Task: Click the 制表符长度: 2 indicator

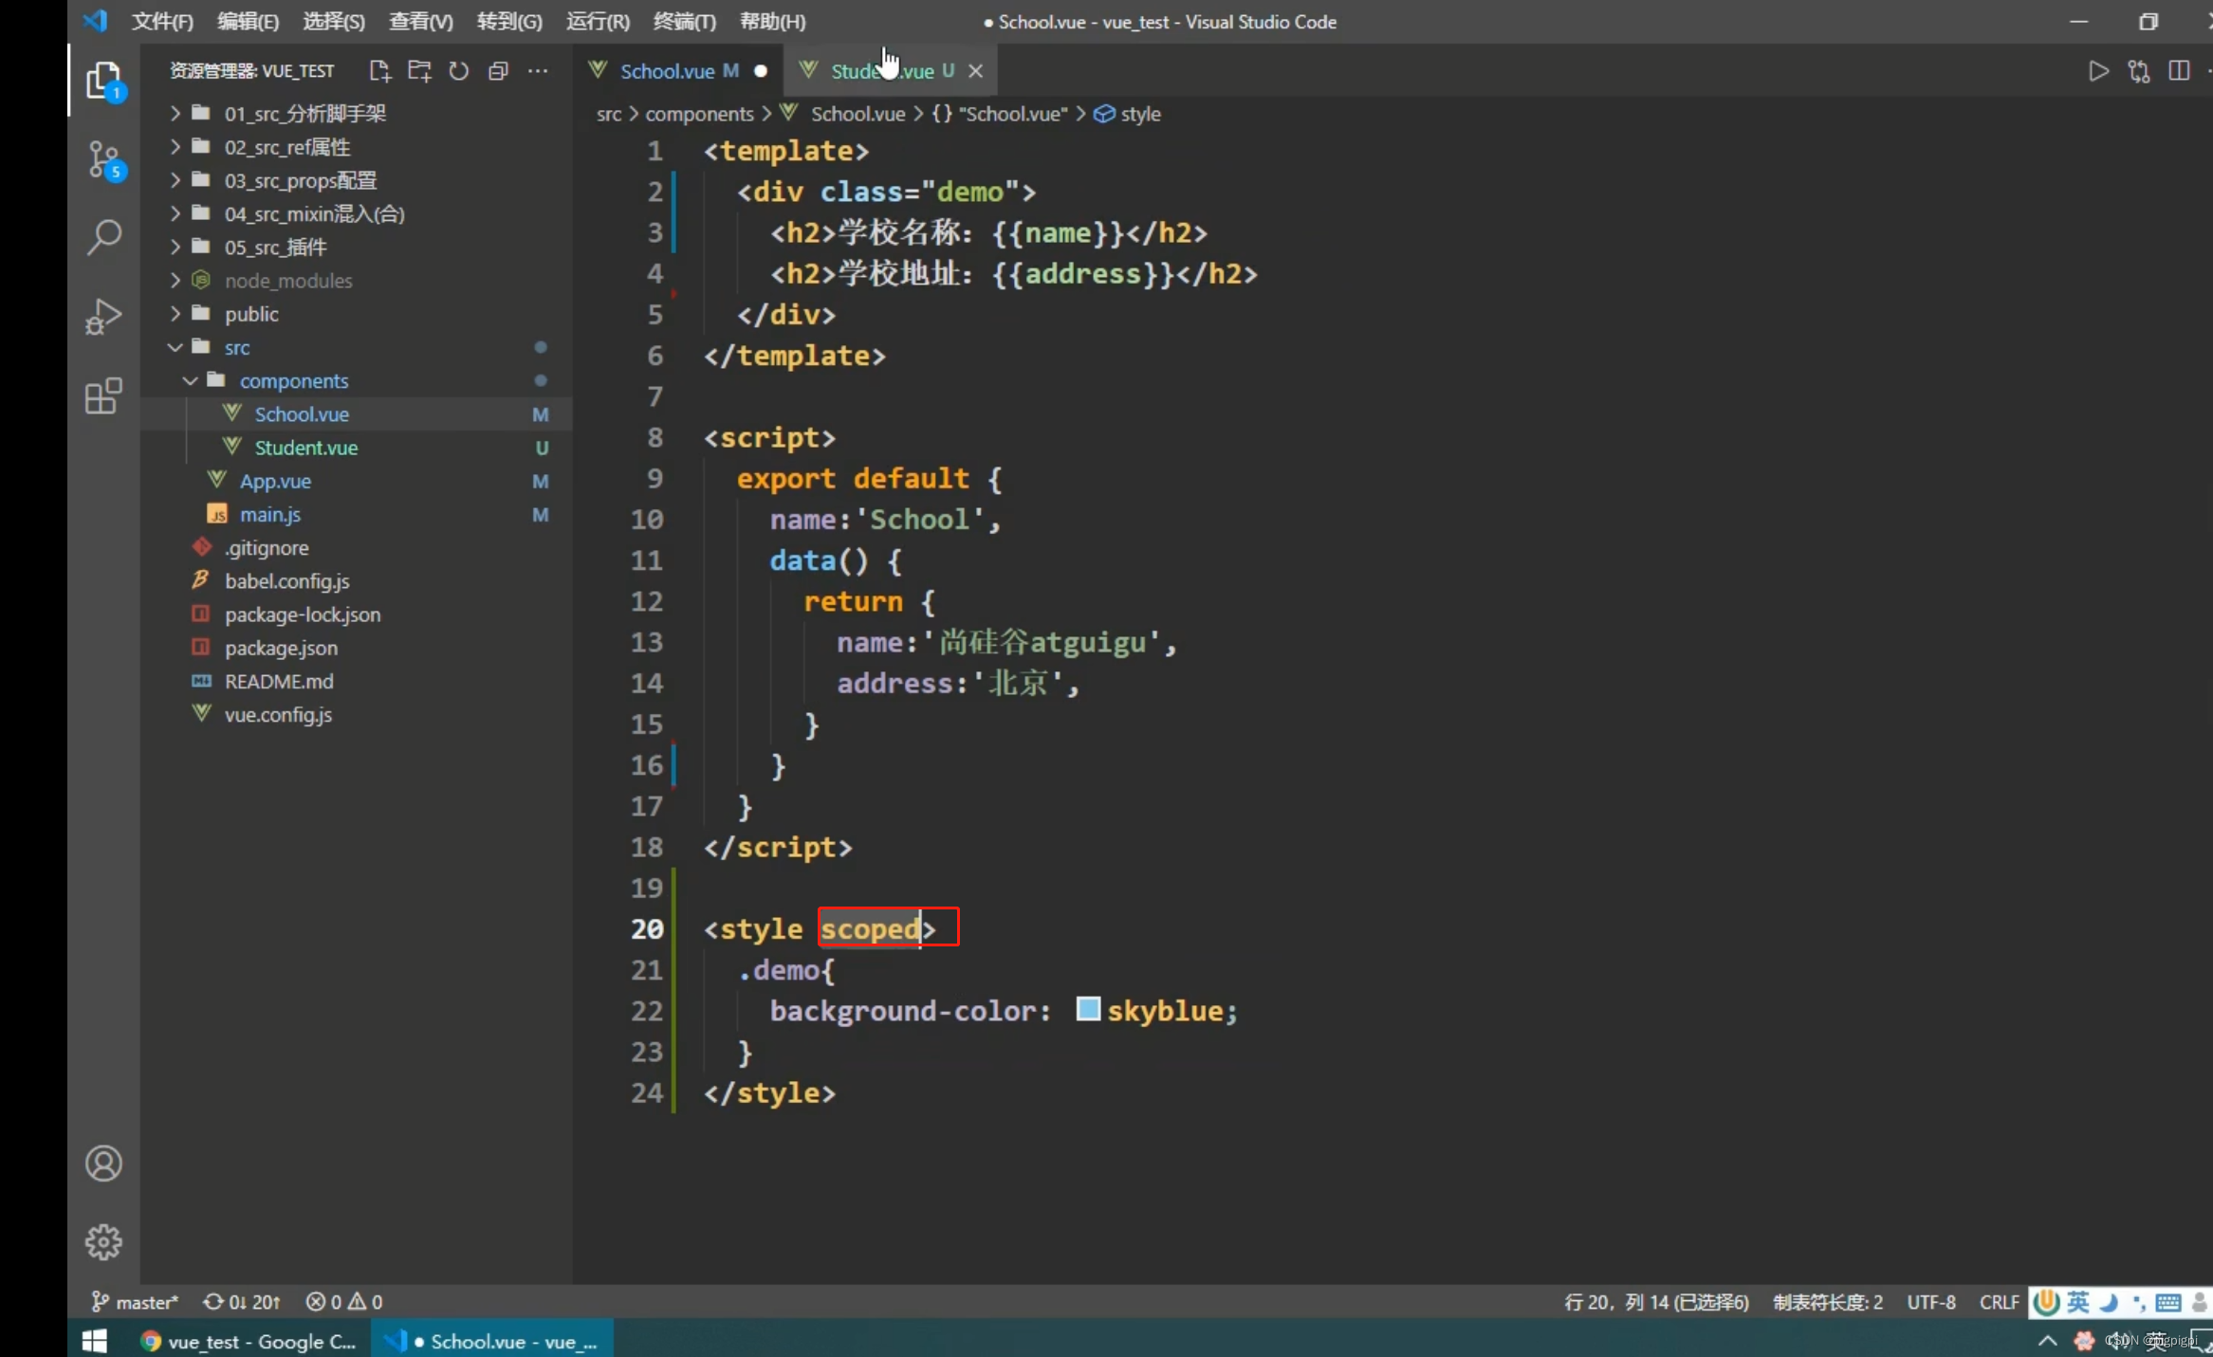Action: click(1828, 1302)
